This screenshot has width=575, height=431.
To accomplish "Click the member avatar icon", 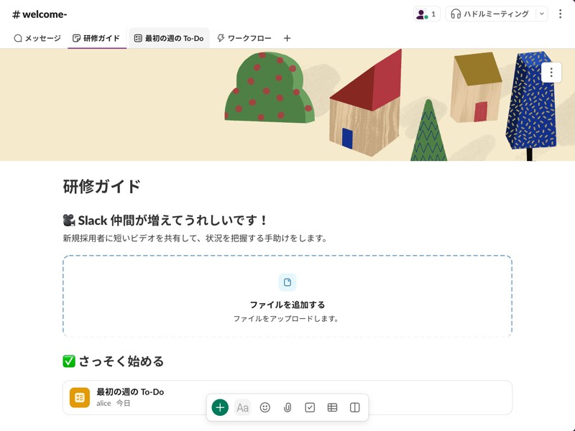I will point(422,14).
